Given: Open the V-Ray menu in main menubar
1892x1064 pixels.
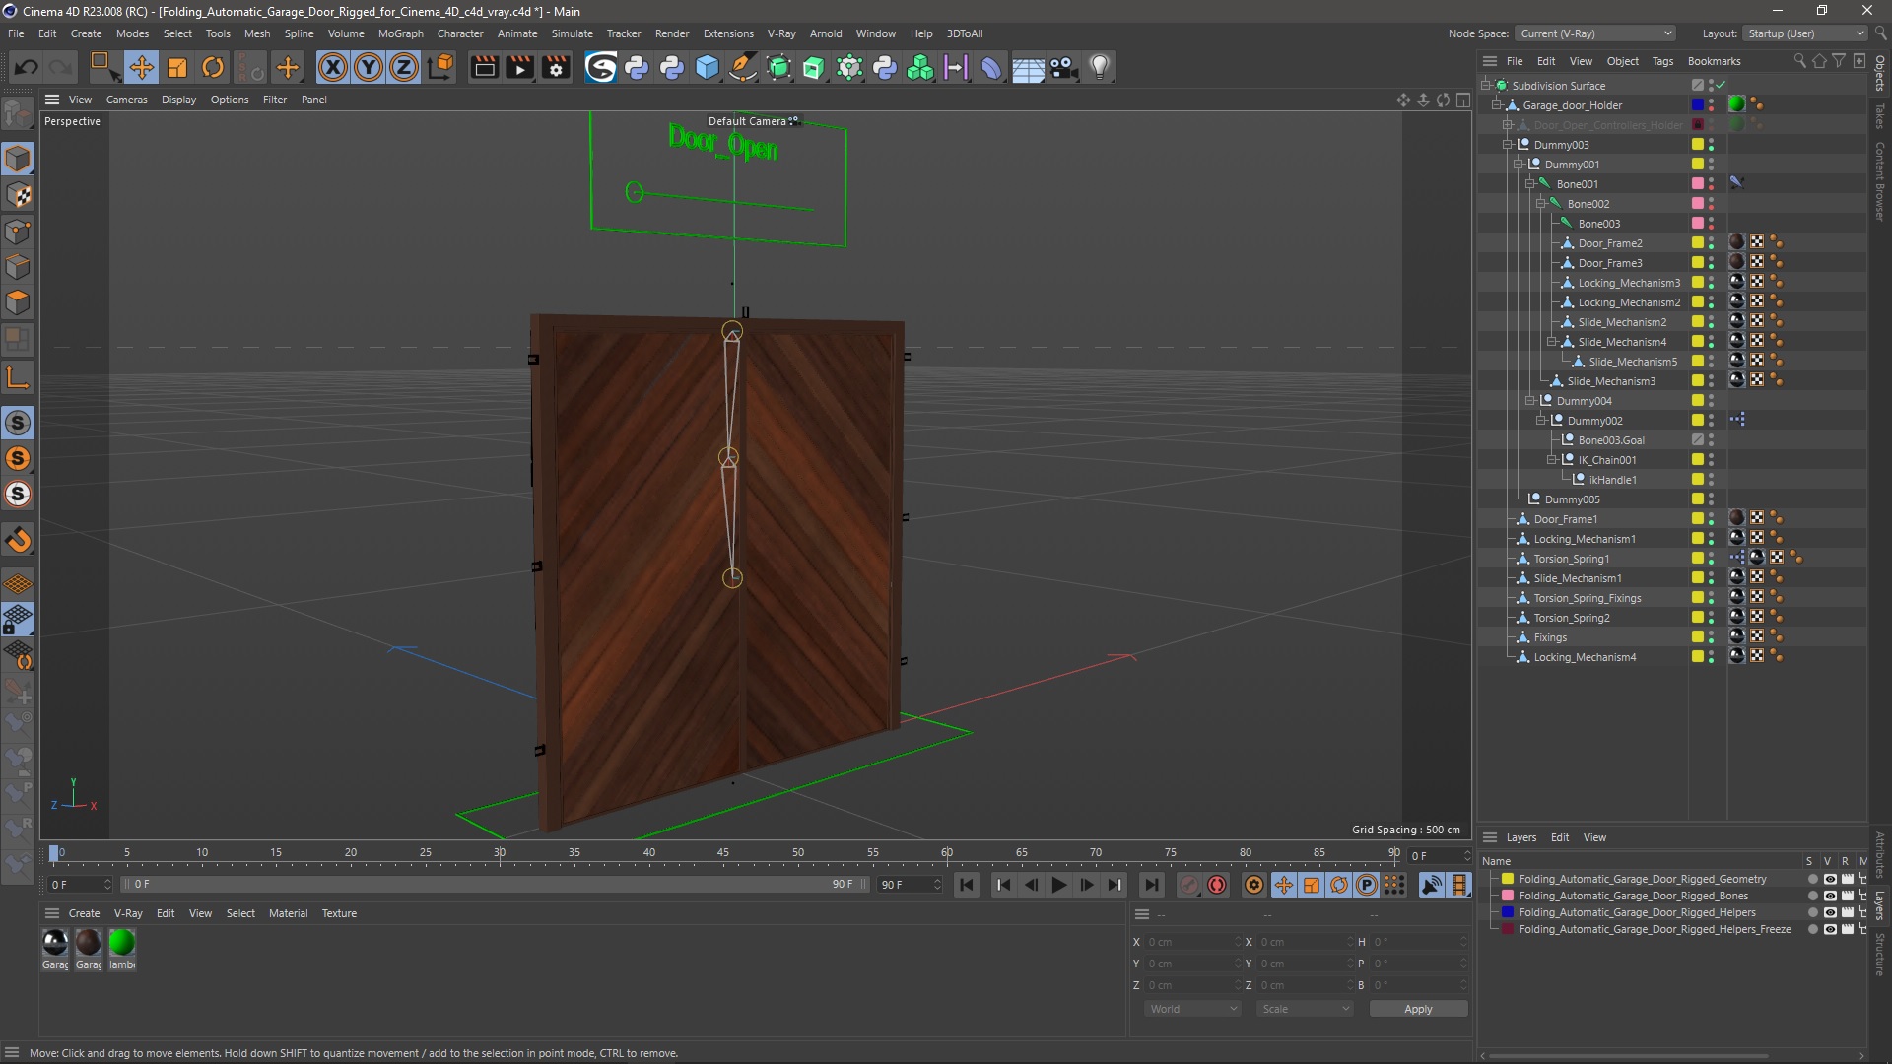Looking at the screenshot, I should 781,33.
